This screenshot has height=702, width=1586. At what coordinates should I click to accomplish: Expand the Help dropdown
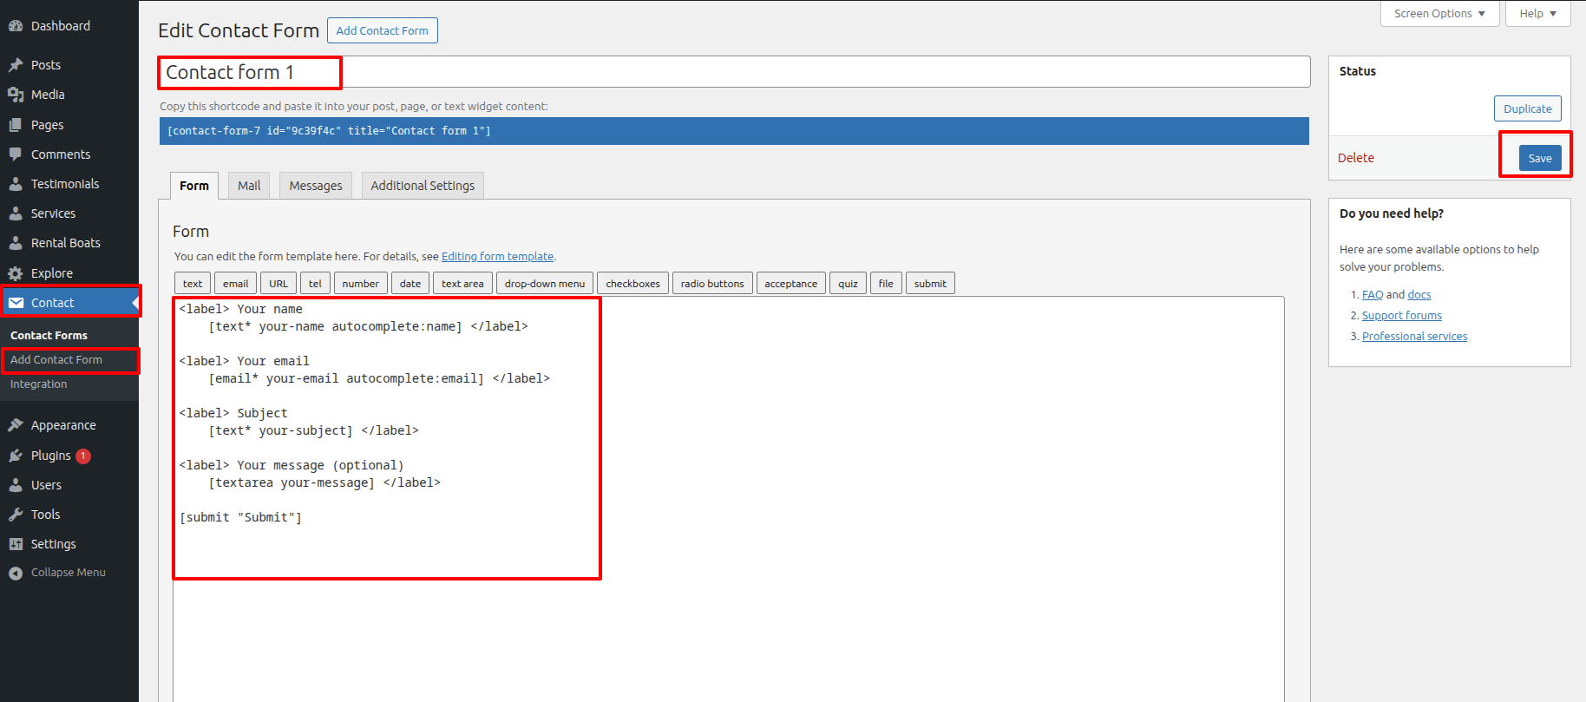tap(1537, 14)
